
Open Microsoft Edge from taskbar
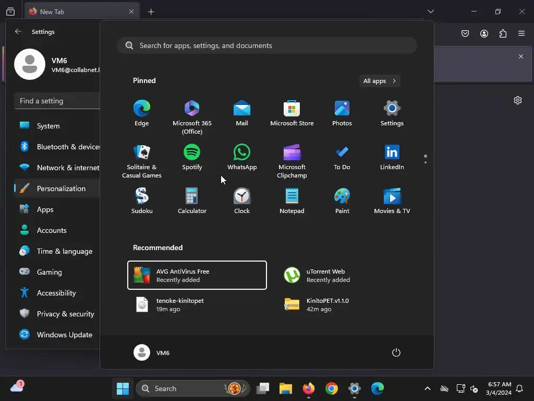coord(378,388)
